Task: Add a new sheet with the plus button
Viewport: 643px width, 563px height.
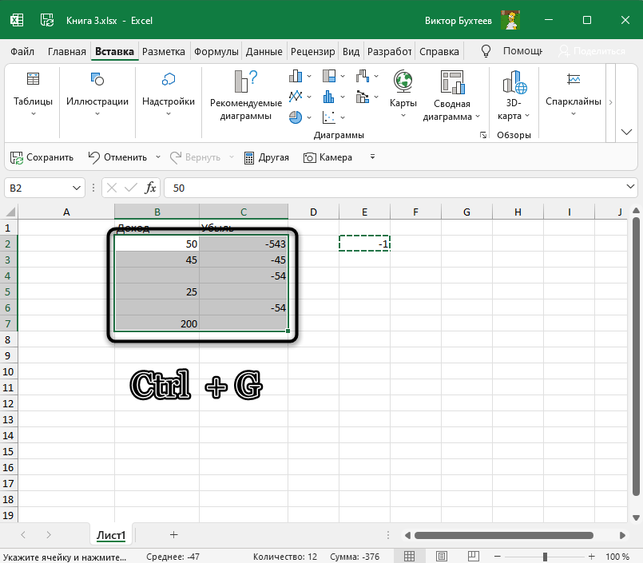Action: (x=173, y=534)
